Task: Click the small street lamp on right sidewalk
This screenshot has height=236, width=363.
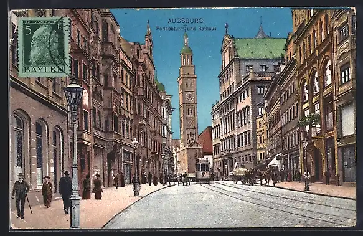Action: click(x=306, y=164)
